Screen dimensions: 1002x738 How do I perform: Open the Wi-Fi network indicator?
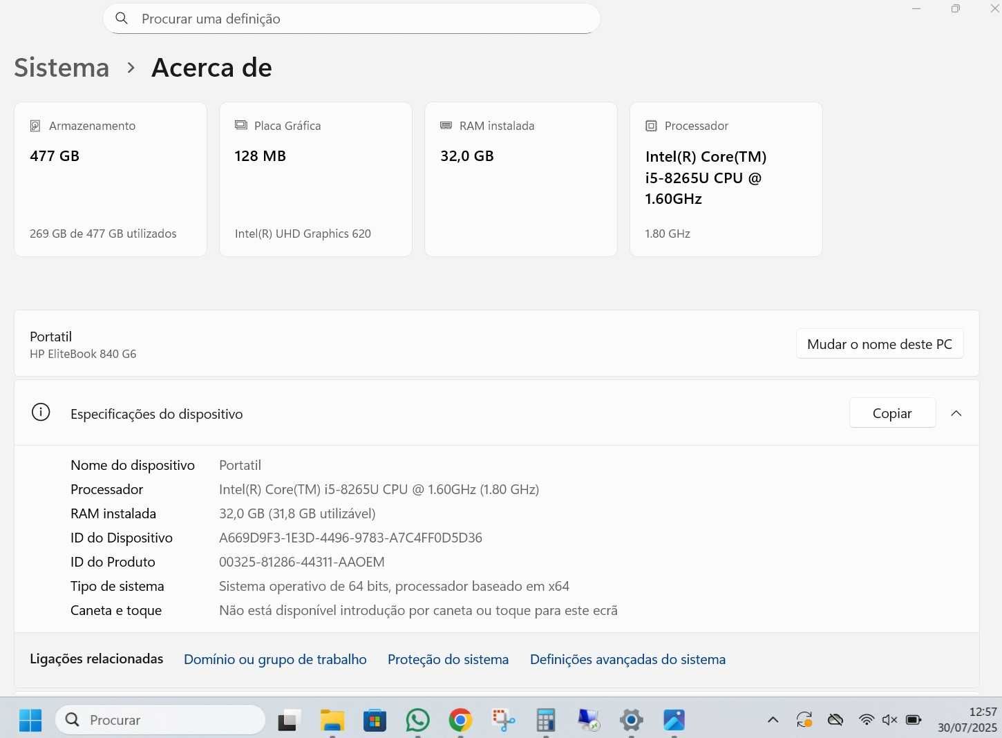pos(867,720)
